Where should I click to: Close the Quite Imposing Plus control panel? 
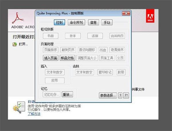[x=125, y=13]
